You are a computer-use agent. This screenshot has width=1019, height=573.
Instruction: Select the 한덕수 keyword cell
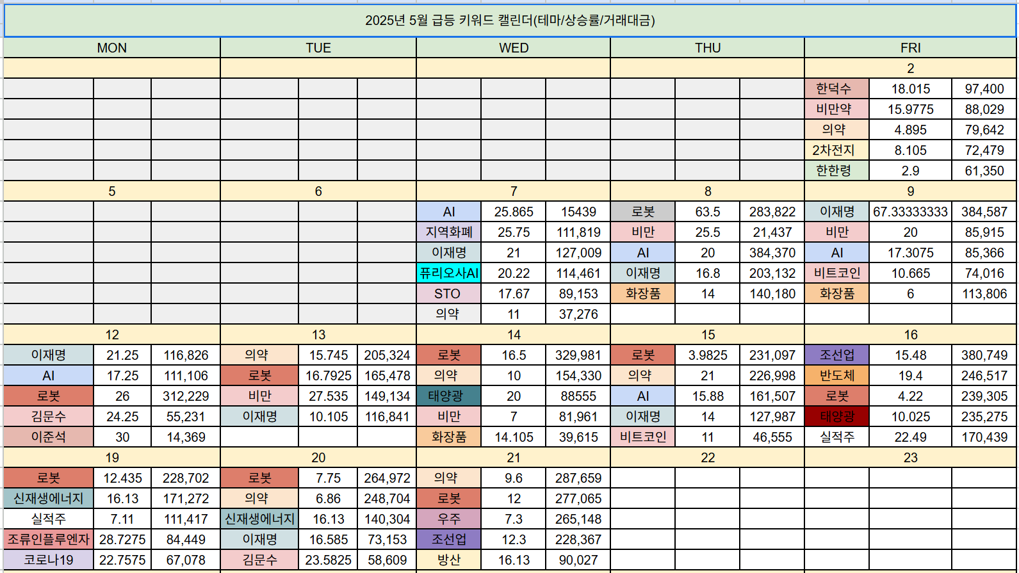837,89
